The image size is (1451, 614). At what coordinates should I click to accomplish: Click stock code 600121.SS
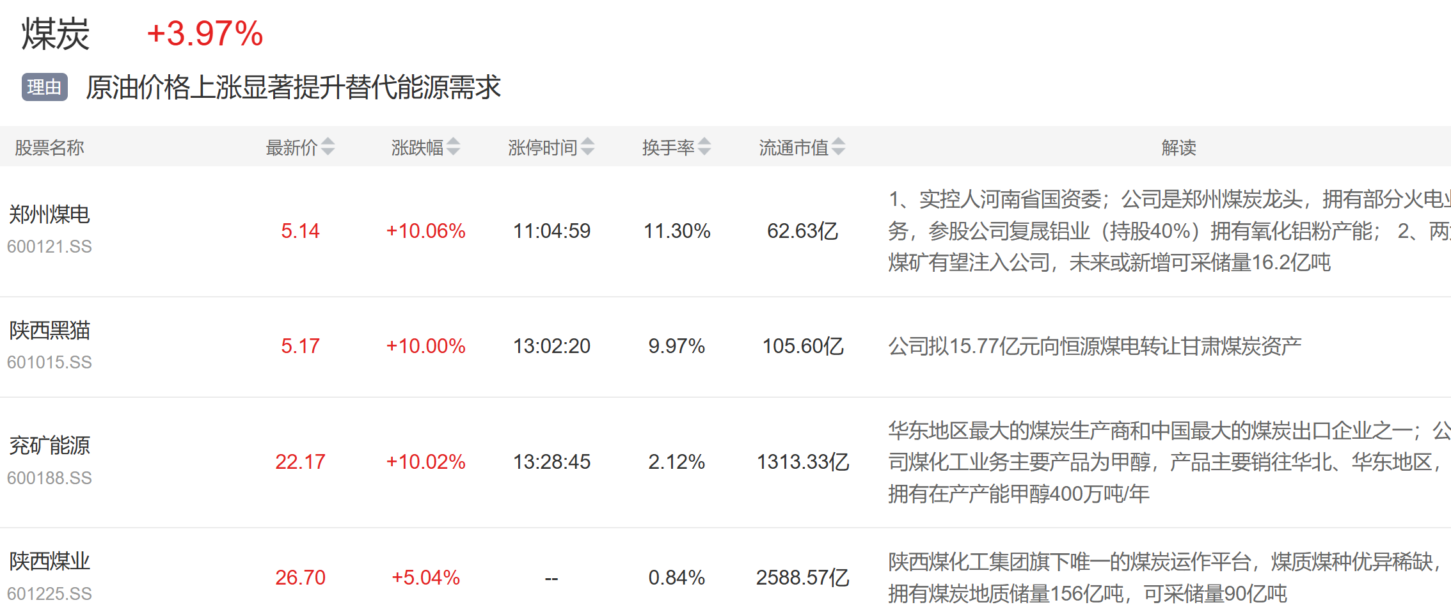pos(49,247)
